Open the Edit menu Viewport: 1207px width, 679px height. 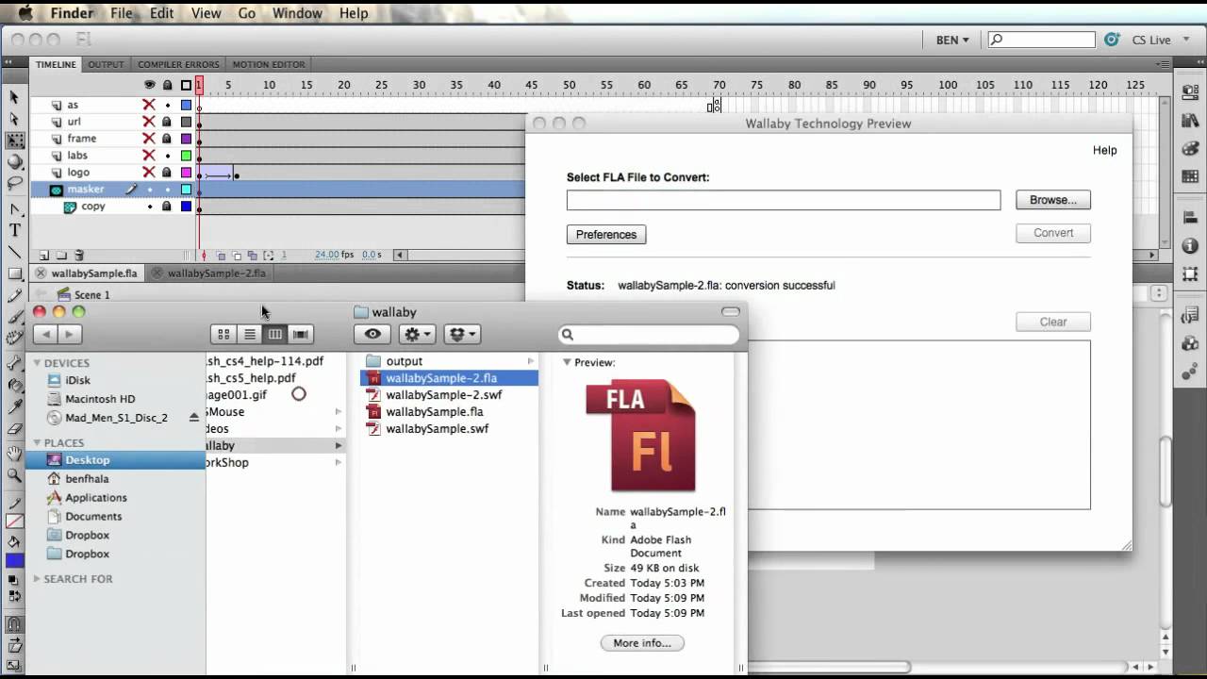coord(161,13)
